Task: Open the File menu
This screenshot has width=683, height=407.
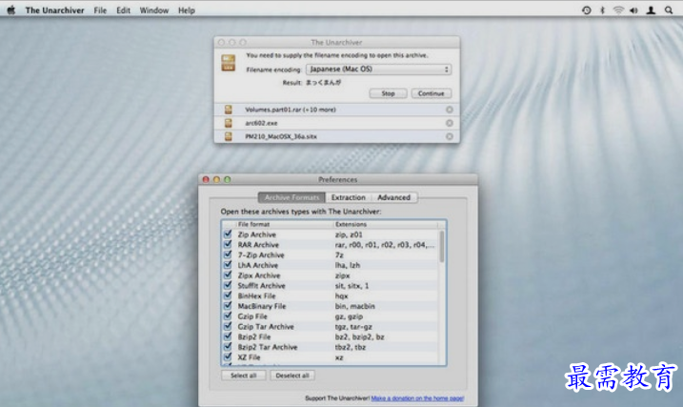Action: pyautogui.click(x=100, y=10)
